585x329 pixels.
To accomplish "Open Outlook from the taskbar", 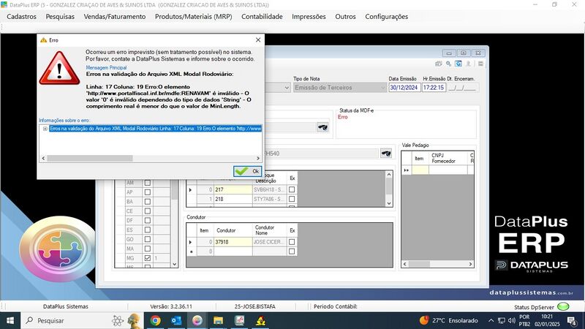I will click(x=176, y=320).
